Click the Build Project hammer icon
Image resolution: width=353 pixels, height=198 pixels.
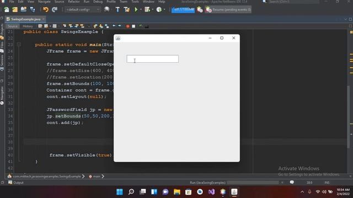tap(117, 10)
